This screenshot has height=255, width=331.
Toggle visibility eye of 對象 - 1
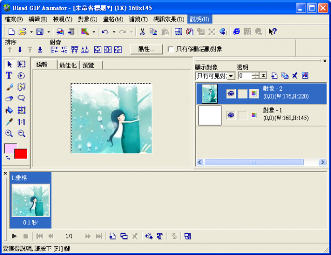click(231, 116)
